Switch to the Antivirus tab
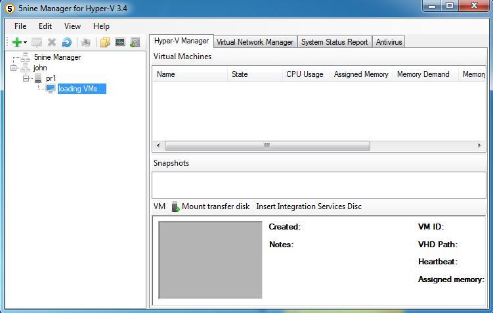 click(x=389, y=42)
